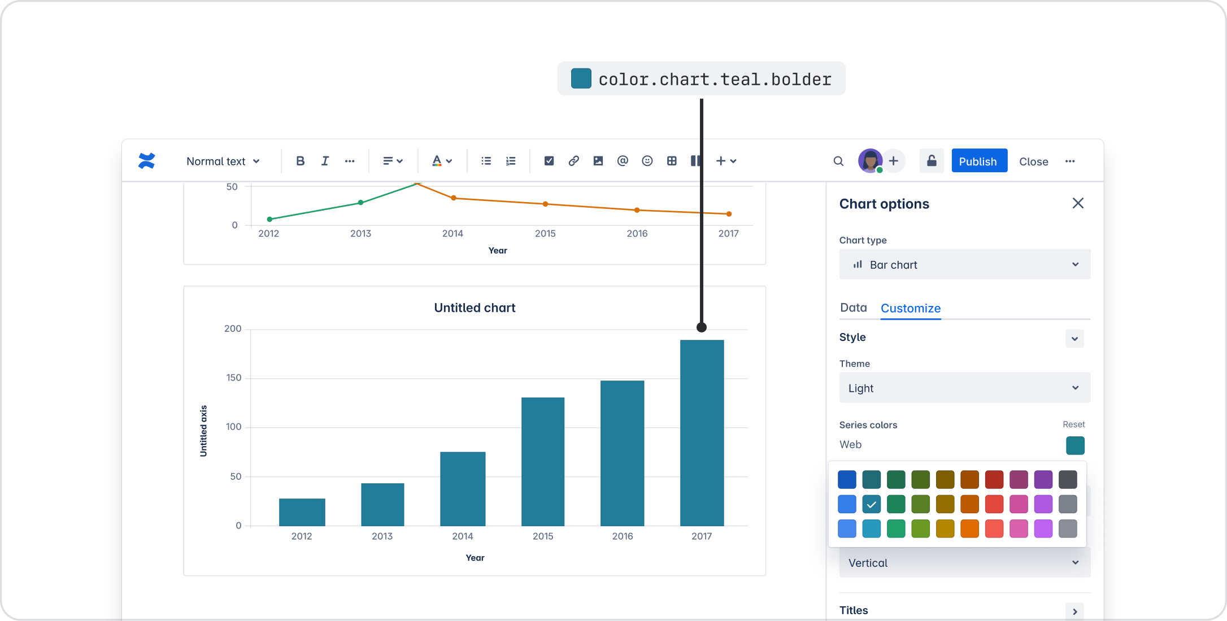Publish the page
Viewport: 1227px width, 621px height.
979,161
